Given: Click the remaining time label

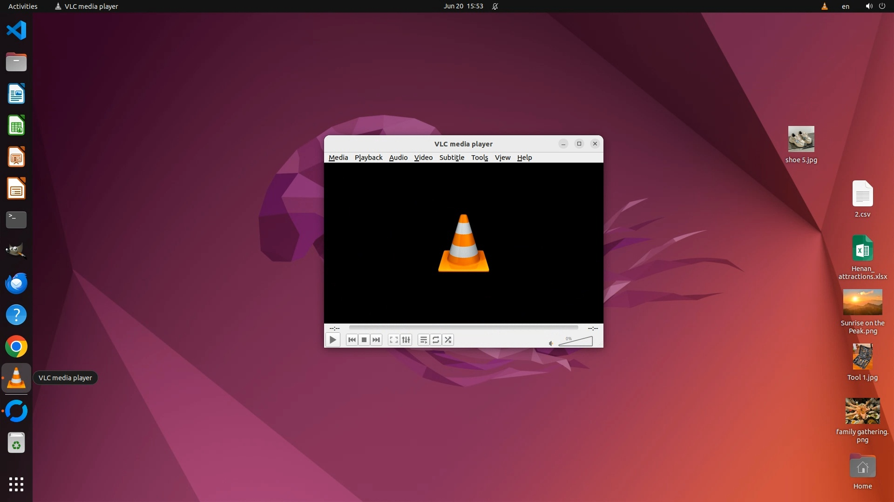Looking at the screenshot, I should coord(592,328).
